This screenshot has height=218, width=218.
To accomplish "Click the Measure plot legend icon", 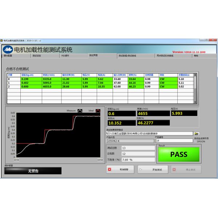I will click(x=80, y=110).
